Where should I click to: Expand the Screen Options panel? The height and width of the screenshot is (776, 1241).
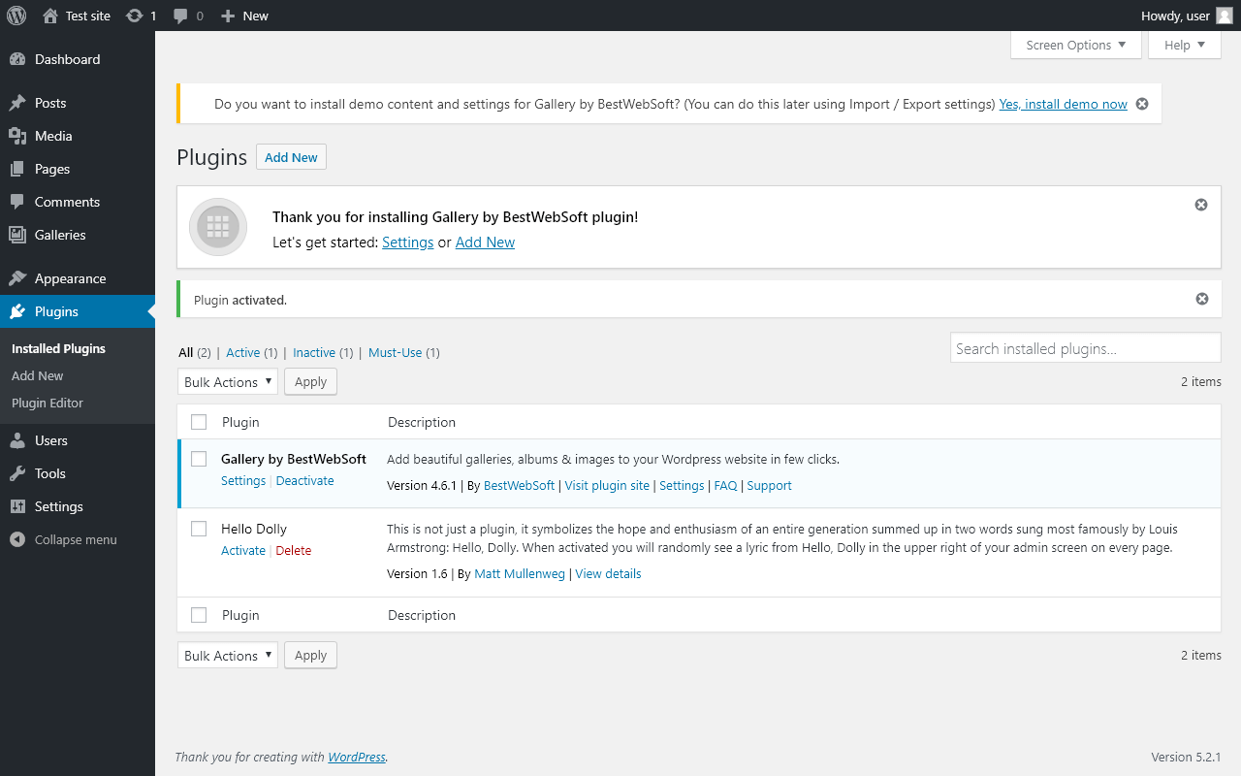click(1076, 45)
